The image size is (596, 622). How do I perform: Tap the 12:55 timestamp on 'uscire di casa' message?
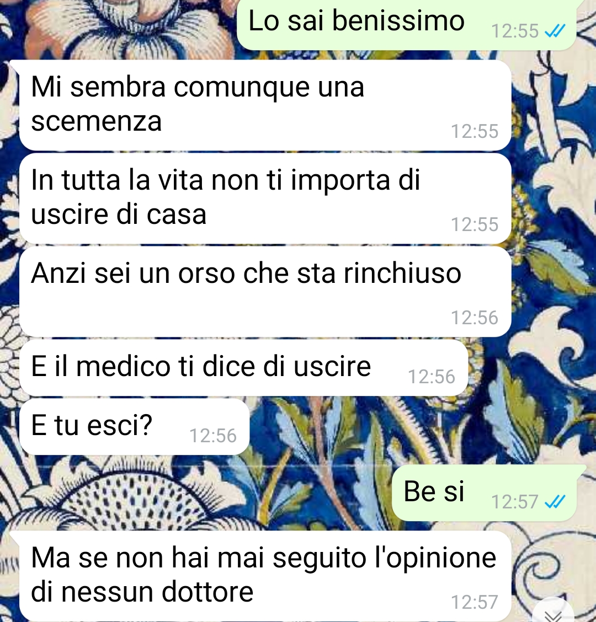click(475, 224)
